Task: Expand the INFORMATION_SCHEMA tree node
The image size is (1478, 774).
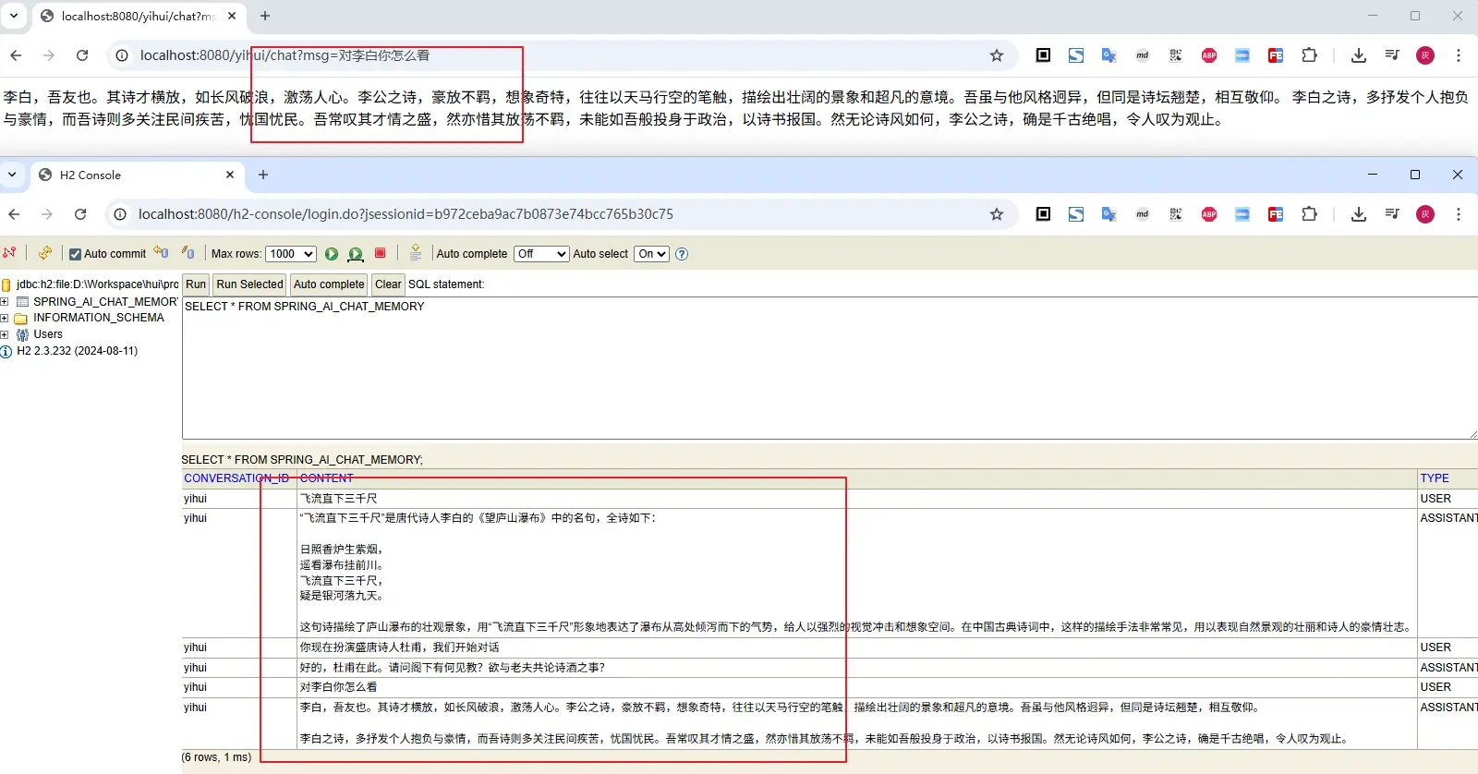Action: [x=5, y=318]
